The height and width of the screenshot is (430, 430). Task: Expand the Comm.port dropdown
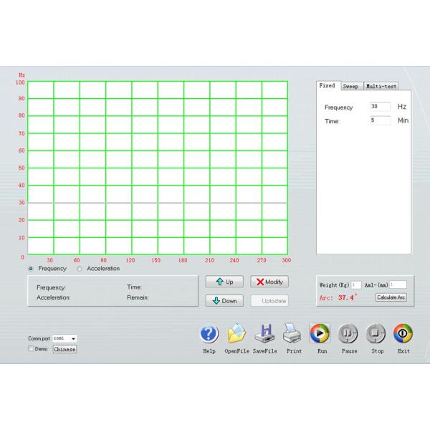click(74, 338)
